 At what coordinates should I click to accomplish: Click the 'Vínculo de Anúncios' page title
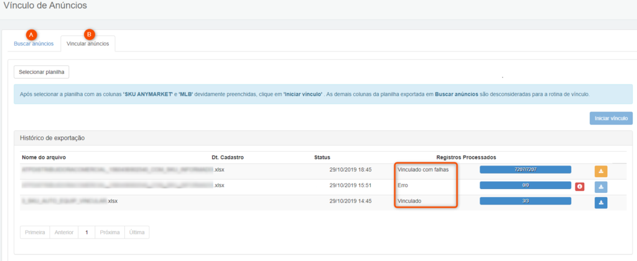pyautogui.click(x=45, y=6)
